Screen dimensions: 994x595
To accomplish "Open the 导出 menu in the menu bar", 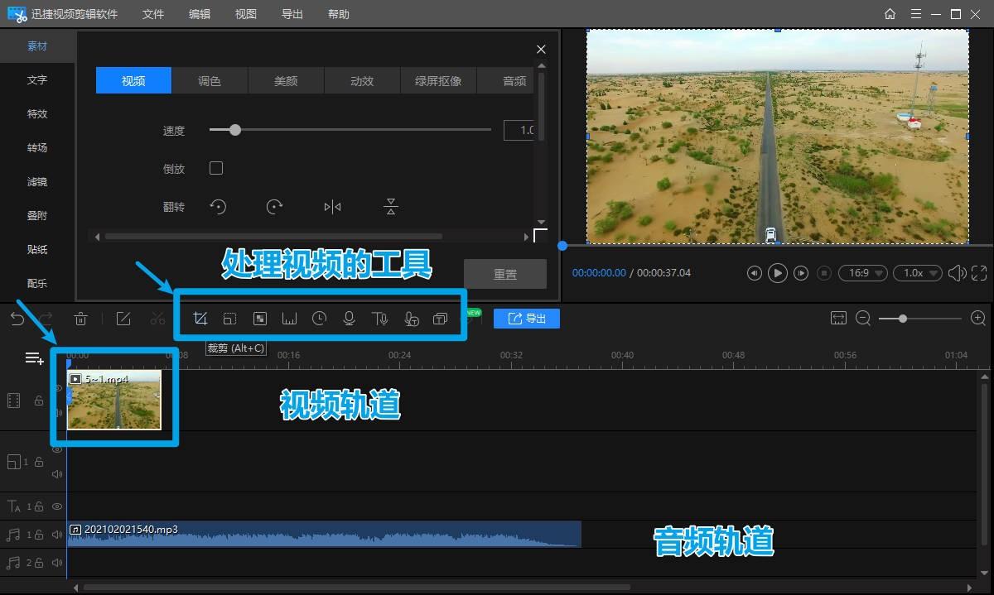I will click(x=292, y=14).
